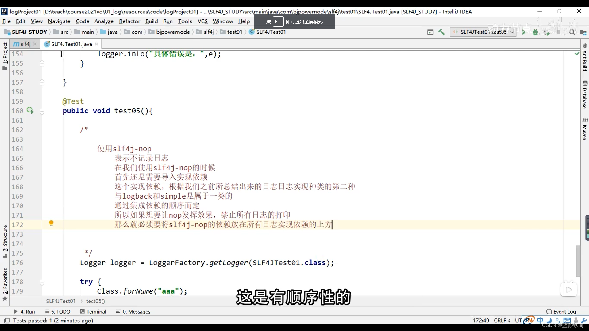Click the editor vertical scrollbar thumb
The height and width of the screenshot is (331, 589).
[578, 261]
